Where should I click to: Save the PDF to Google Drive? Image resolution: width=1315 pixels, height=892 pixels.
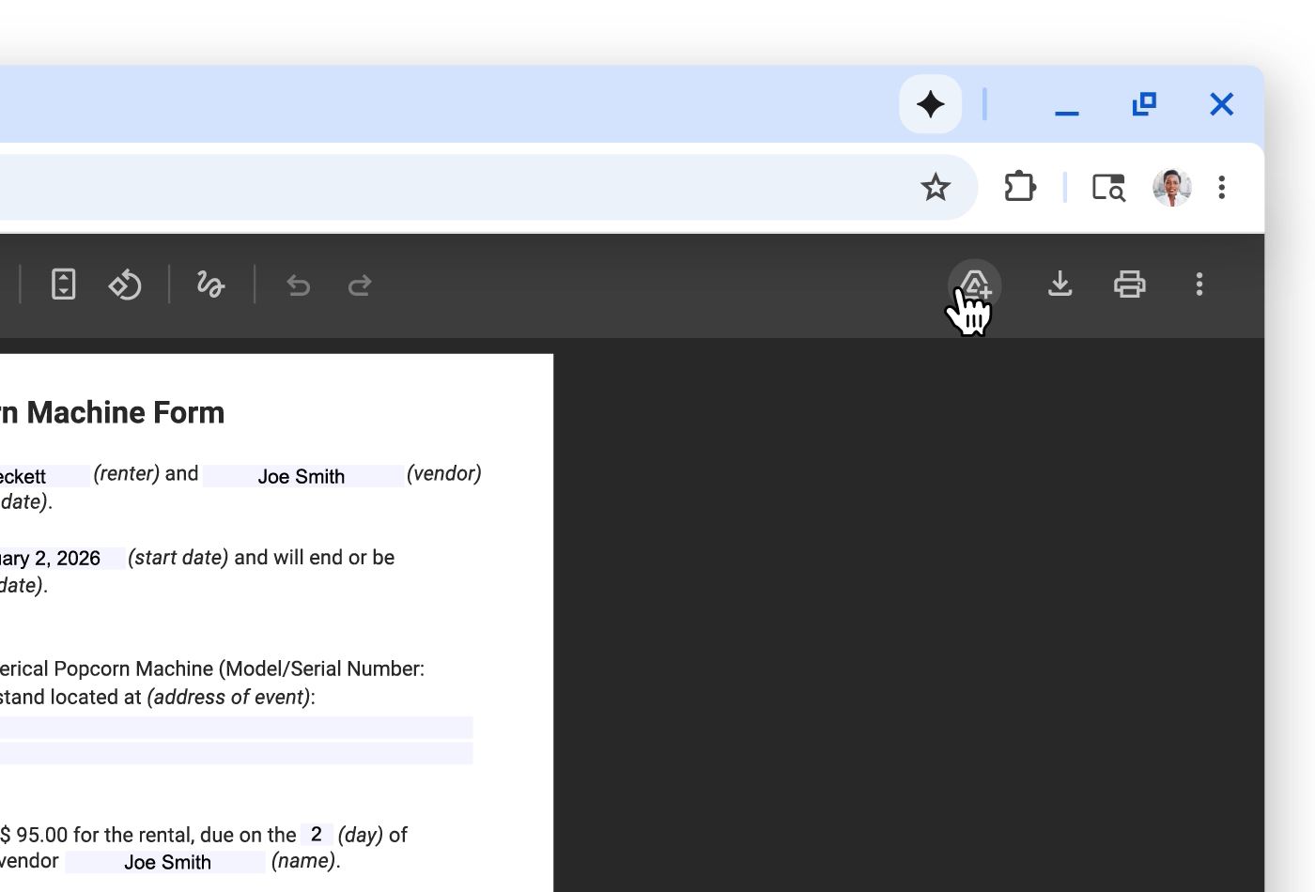coord(974,284)
